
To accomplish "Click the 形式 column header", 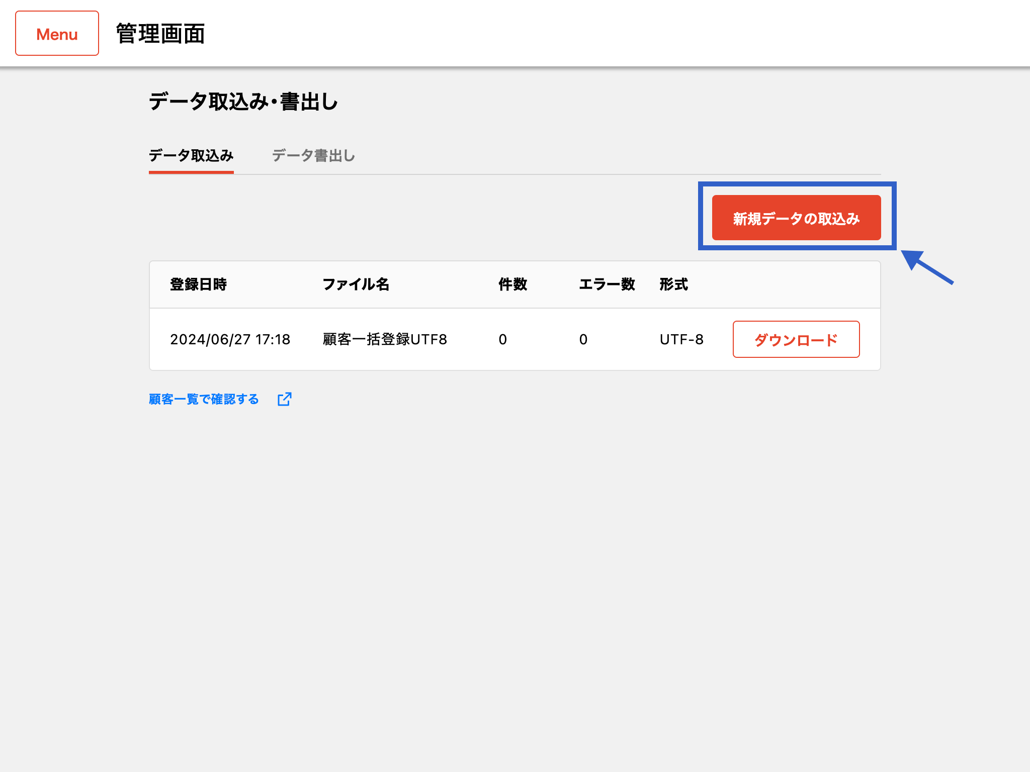I will click(673, 284).
